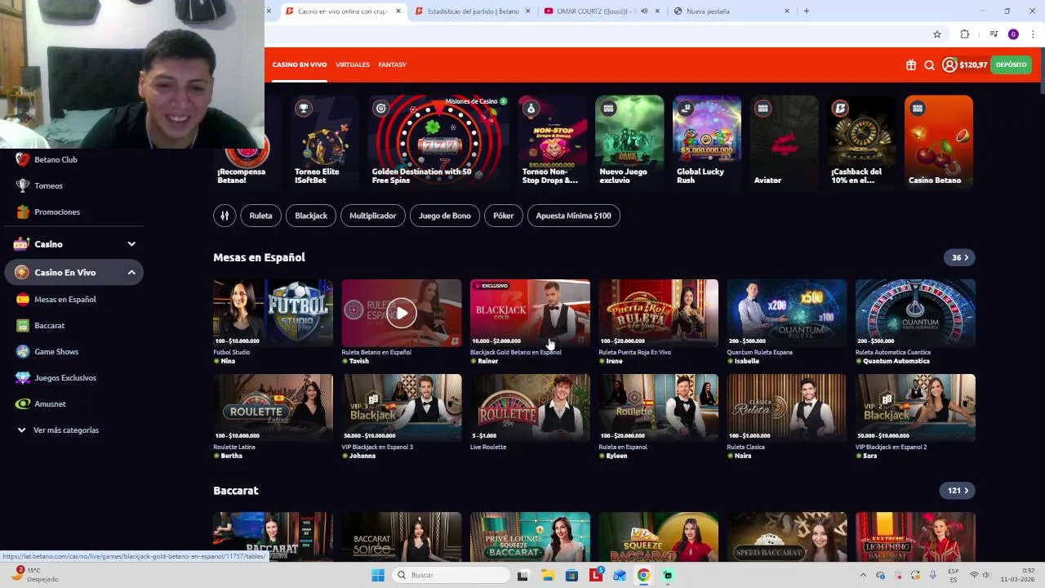
Task: Open Ruleta Clasica game thumbnail
Action: (x=787, y=408)
